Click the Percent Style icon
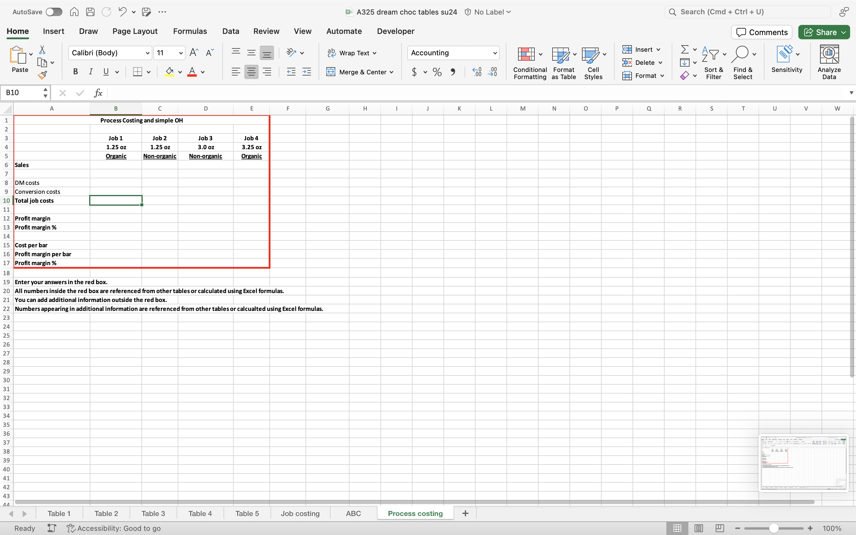 click(437, 72)
